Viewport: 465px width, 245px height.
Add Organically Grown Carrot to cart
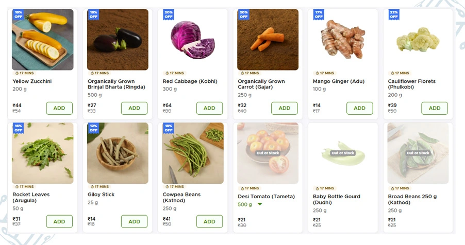pos(284,108)
